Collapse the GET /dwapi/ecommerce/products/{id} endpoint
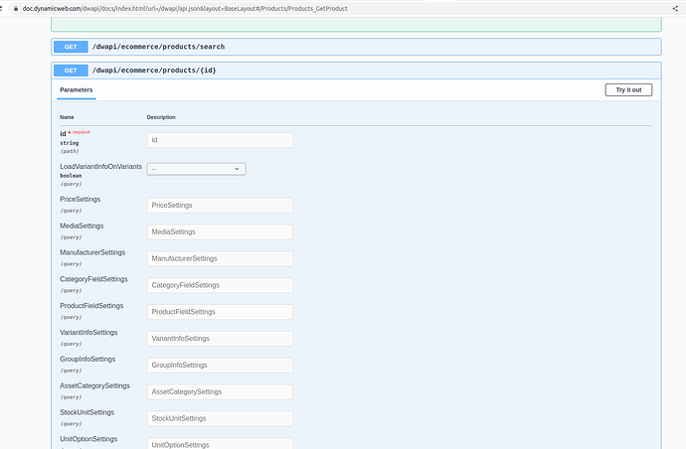Viewport: 686px width, 449px height. [356, 71]
